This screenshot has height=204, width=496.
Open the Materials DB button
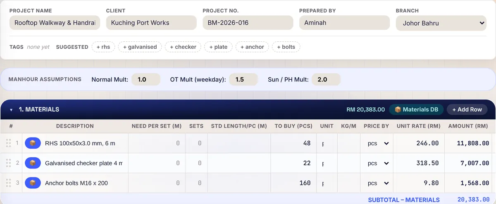pos(416,109)
